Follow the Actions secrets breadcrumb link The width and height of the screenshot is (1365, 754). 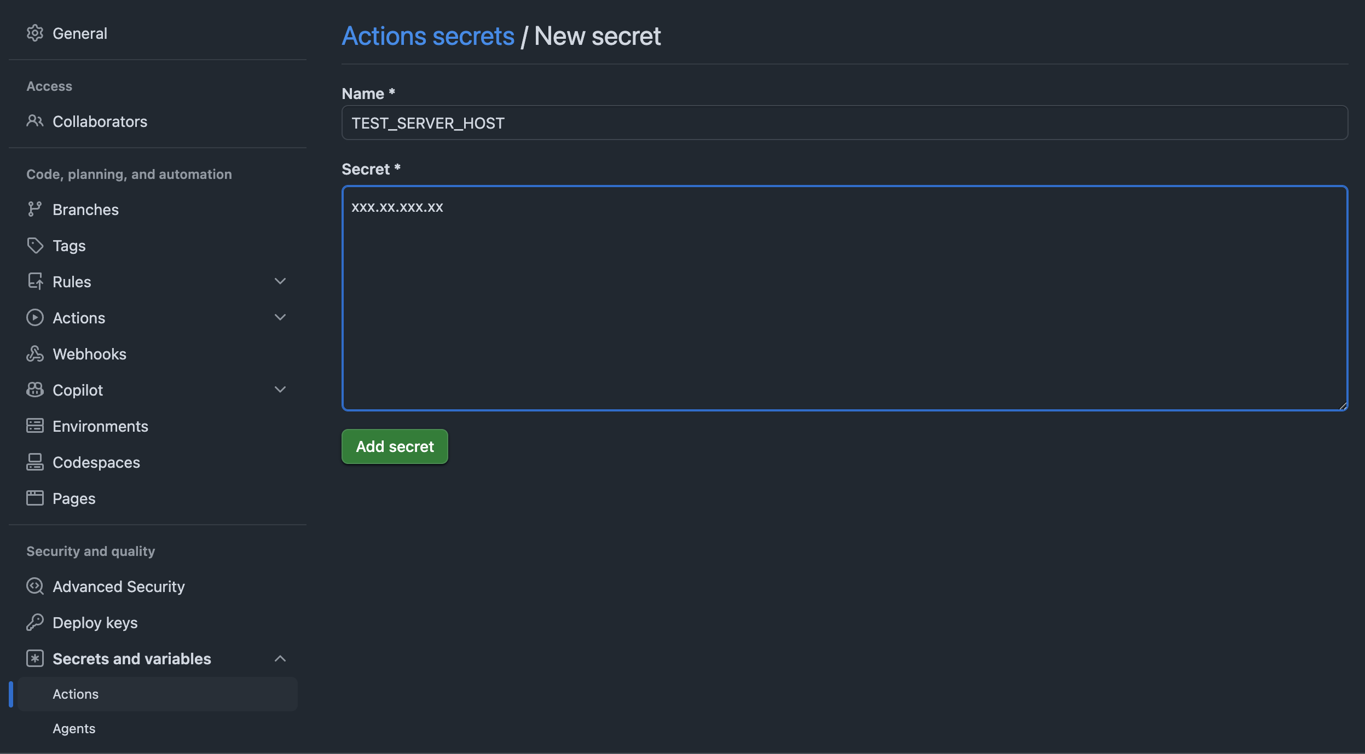(x=428, y=36)
